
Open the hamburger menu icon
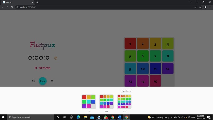pyautogui.click(x=52, y=81)
